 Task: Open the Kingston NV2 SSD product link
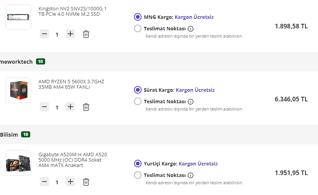point(72,11)
